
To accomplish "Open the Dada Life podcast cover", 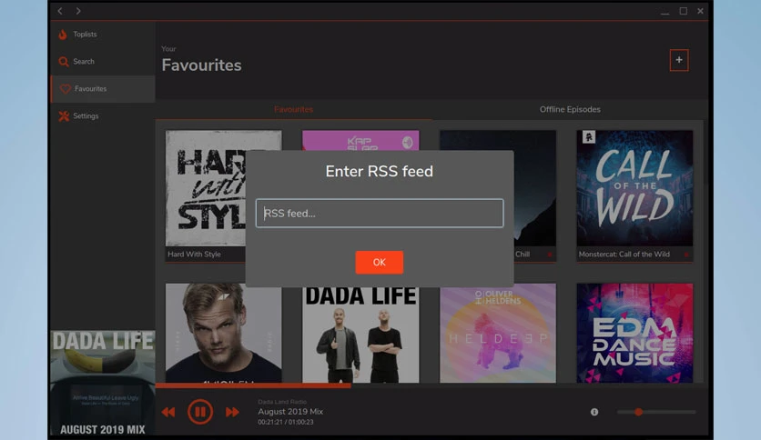I will [x=360, y=335].
